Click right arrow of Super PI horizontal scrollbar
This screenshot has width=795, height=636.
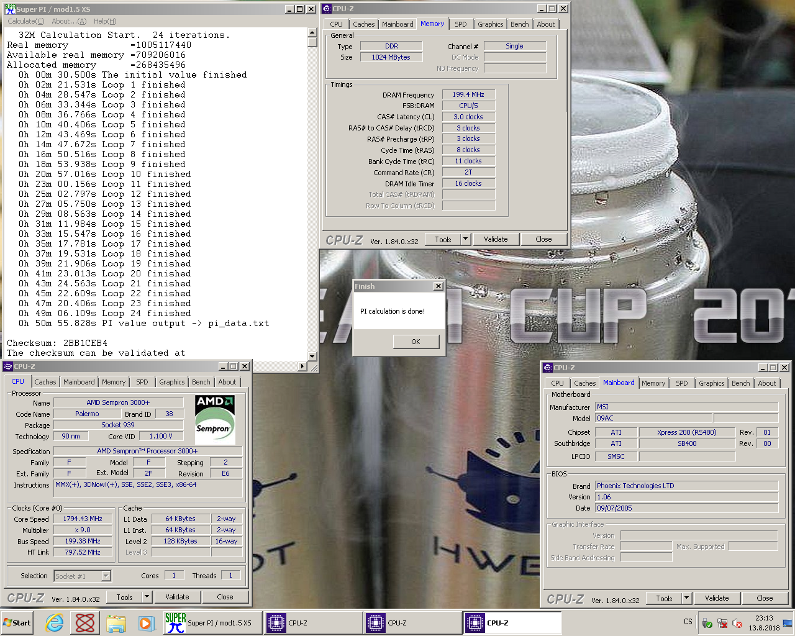coord(302,366)
